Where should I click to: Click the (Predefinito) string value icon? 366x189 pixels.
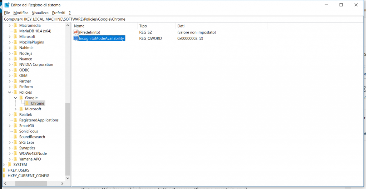(76, 32)
